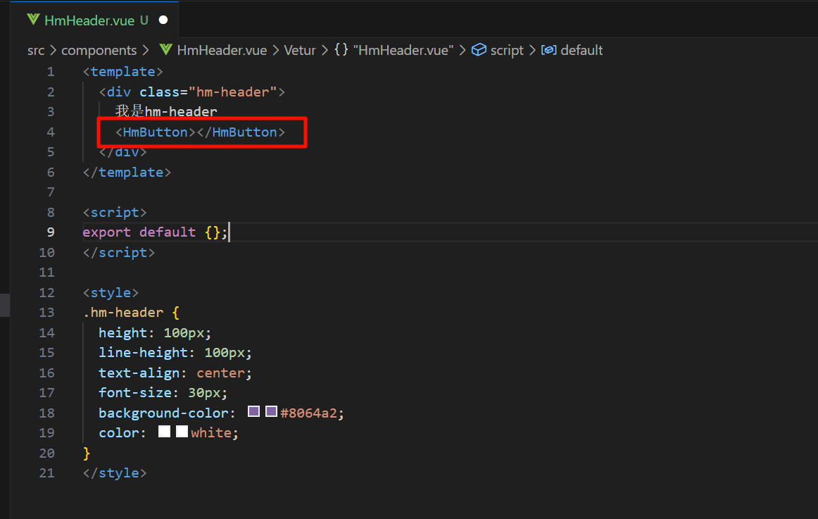The width and height of the screenshot is (818, 519).
Task: Open the default breadcrumb
Action: 581,50
